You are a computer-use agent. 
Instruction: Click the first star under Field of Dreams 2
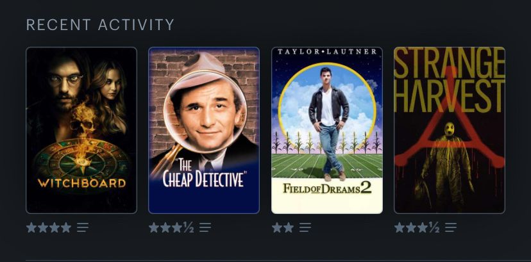(276, 227)
